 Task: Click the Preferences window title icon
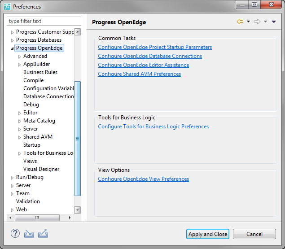point(7,7)
